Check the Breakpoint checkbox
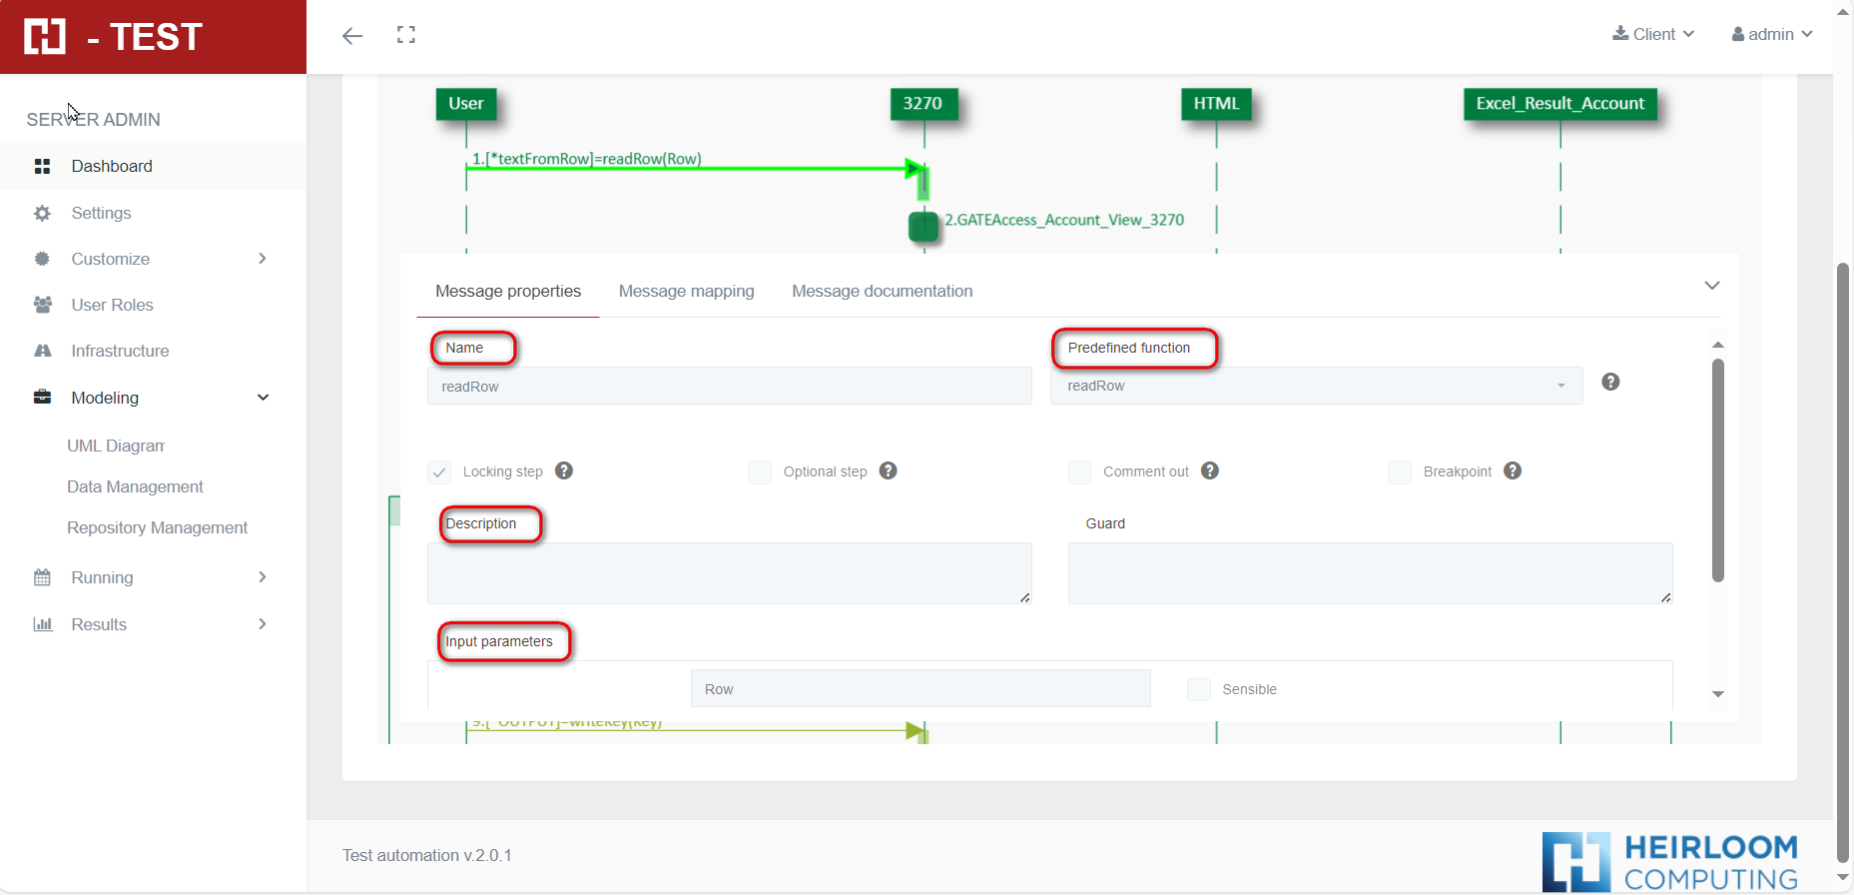The height and width of the screenshot is (895, 1854). pyautogui.click(x=1400, y=472)
